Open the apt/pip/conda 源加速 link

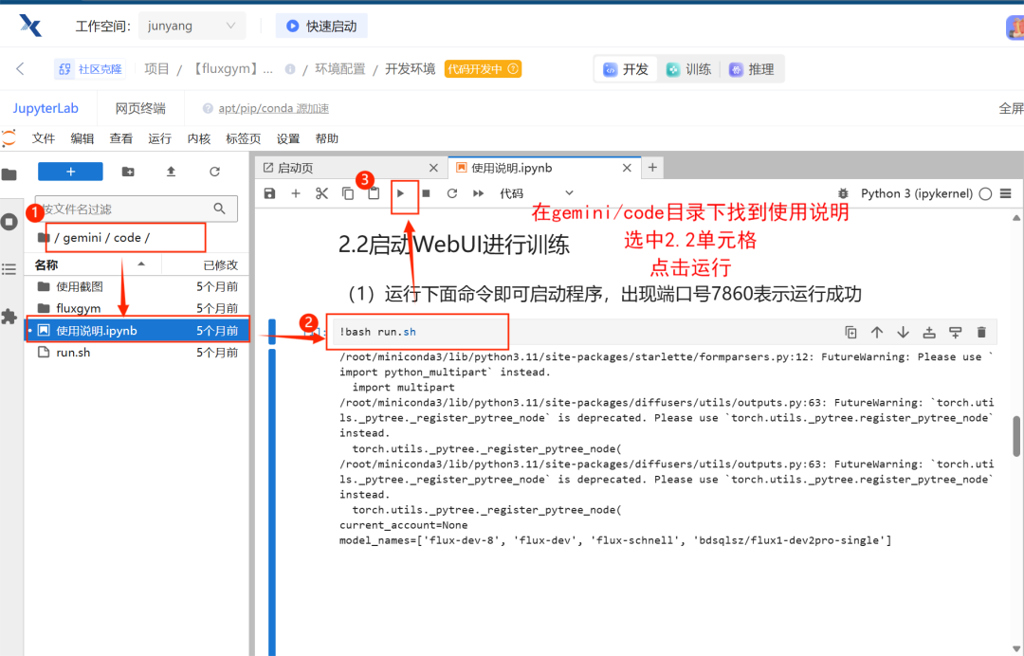click(x=274, y=108)
